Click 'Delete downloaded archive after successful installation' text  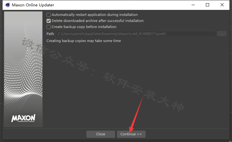point(98,21)
